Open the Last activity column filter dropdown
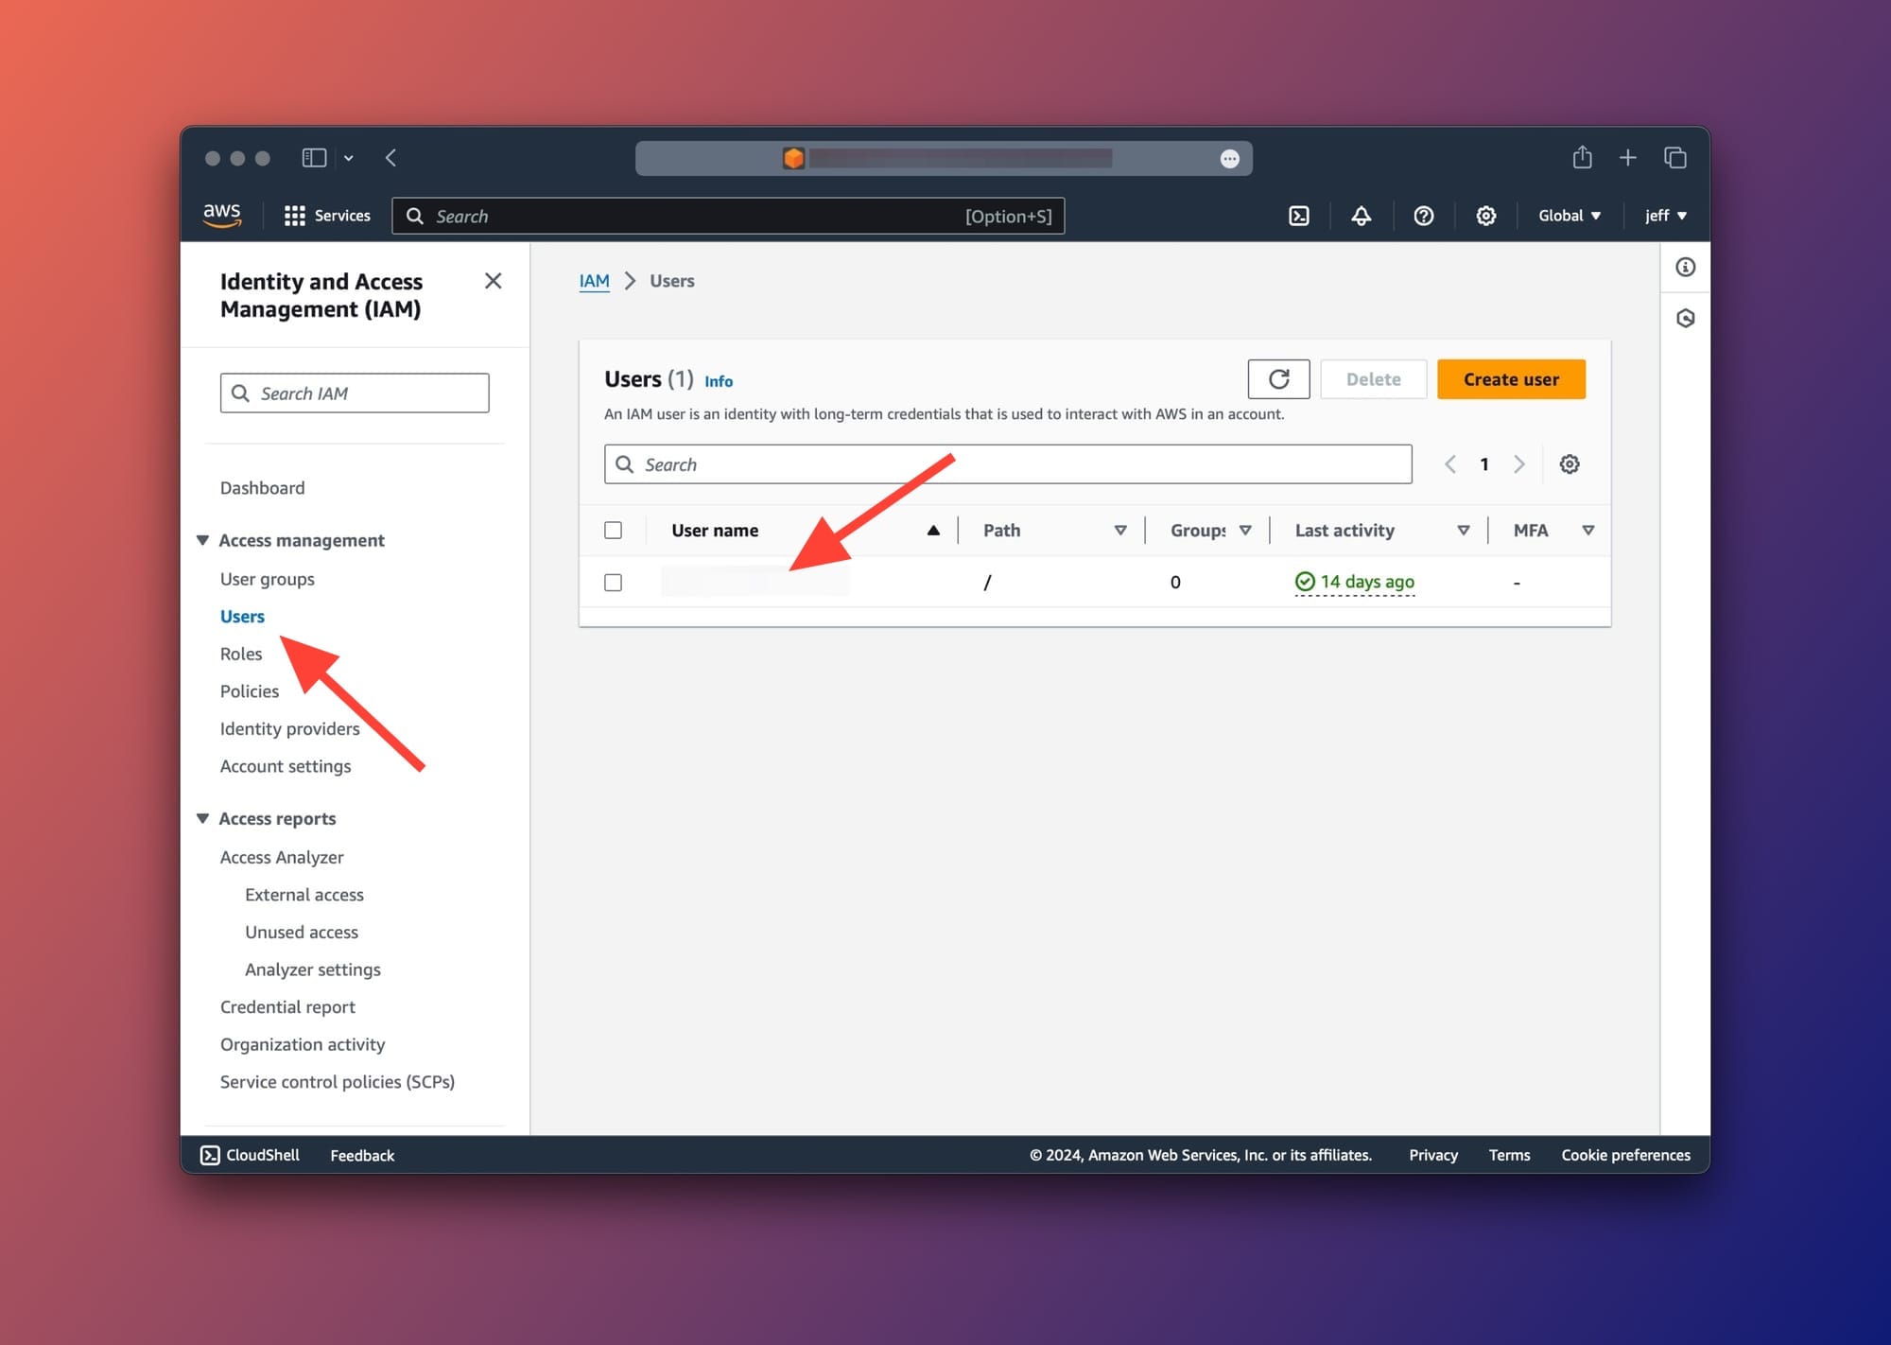Viewport: 1891px width, 1345px height. 1464,530
